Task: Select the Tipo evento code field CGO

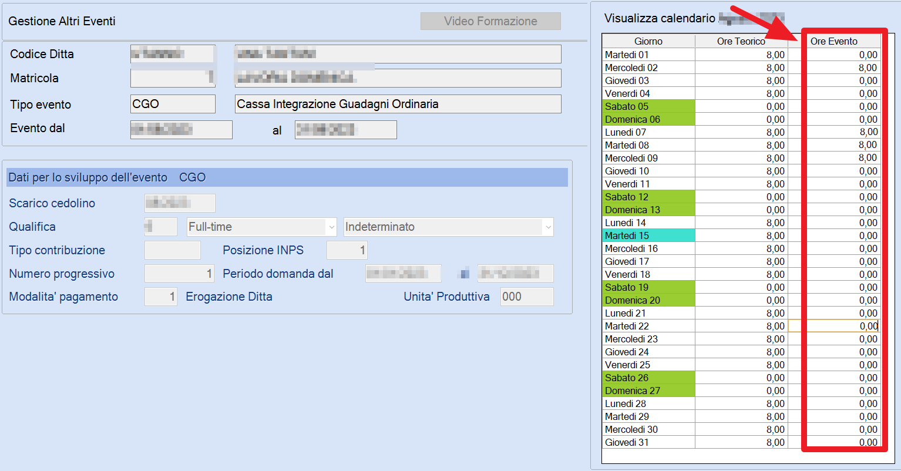Action: [173, 104]
